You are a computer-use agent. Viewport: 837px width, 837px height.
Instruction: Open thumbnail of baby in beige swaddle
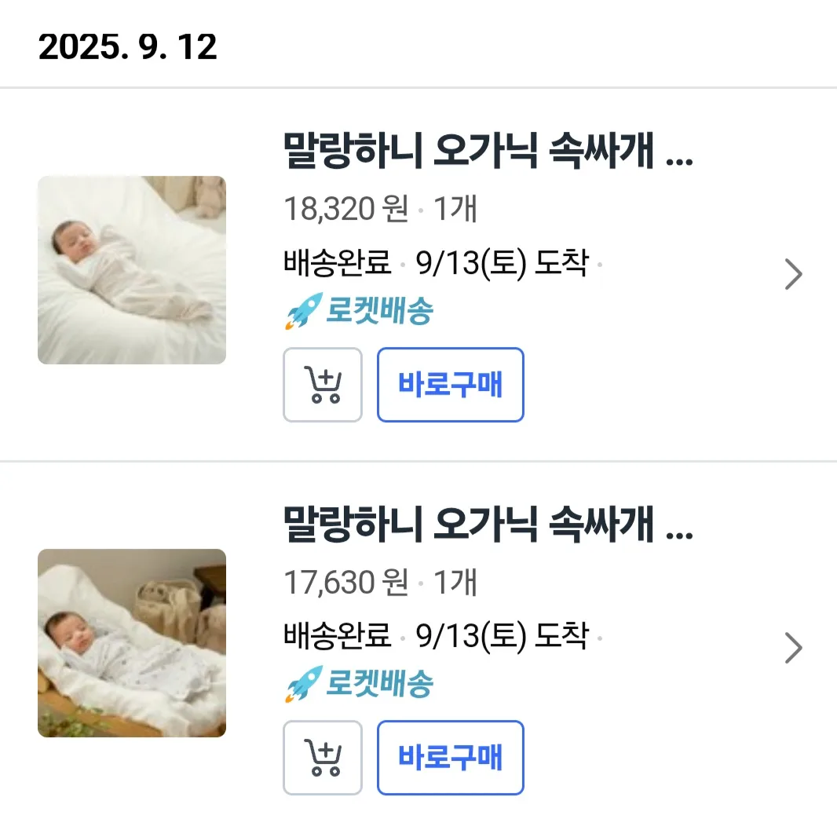click(132, 270)
